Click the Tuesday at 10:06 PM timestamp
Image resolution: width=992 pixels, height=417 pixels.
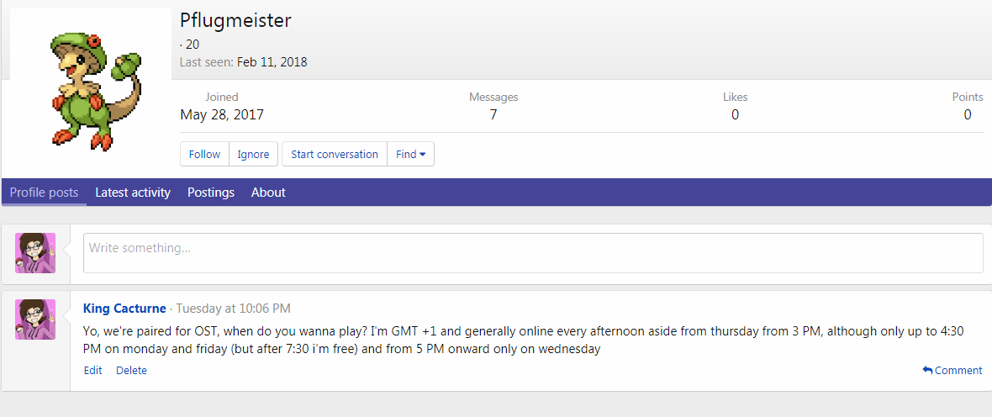point(233,309)
